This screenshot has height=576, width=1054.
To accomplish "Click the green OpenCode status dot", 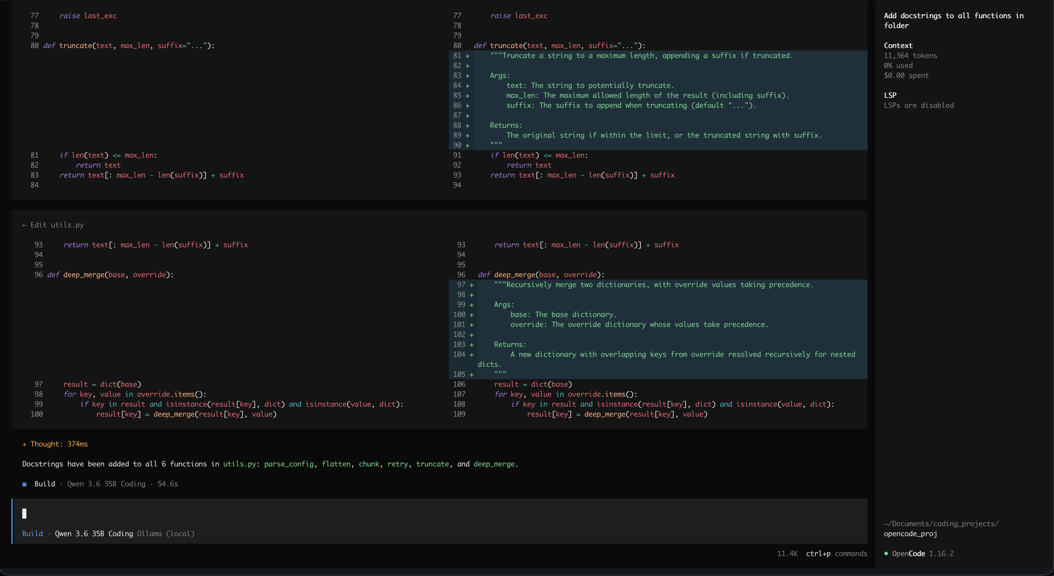I will (x=886, y=553).
